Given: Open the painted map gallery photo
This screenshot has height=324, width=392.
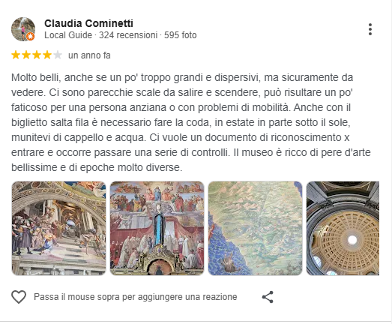Looking at the screenshot, I should click(x=256, y=228).
